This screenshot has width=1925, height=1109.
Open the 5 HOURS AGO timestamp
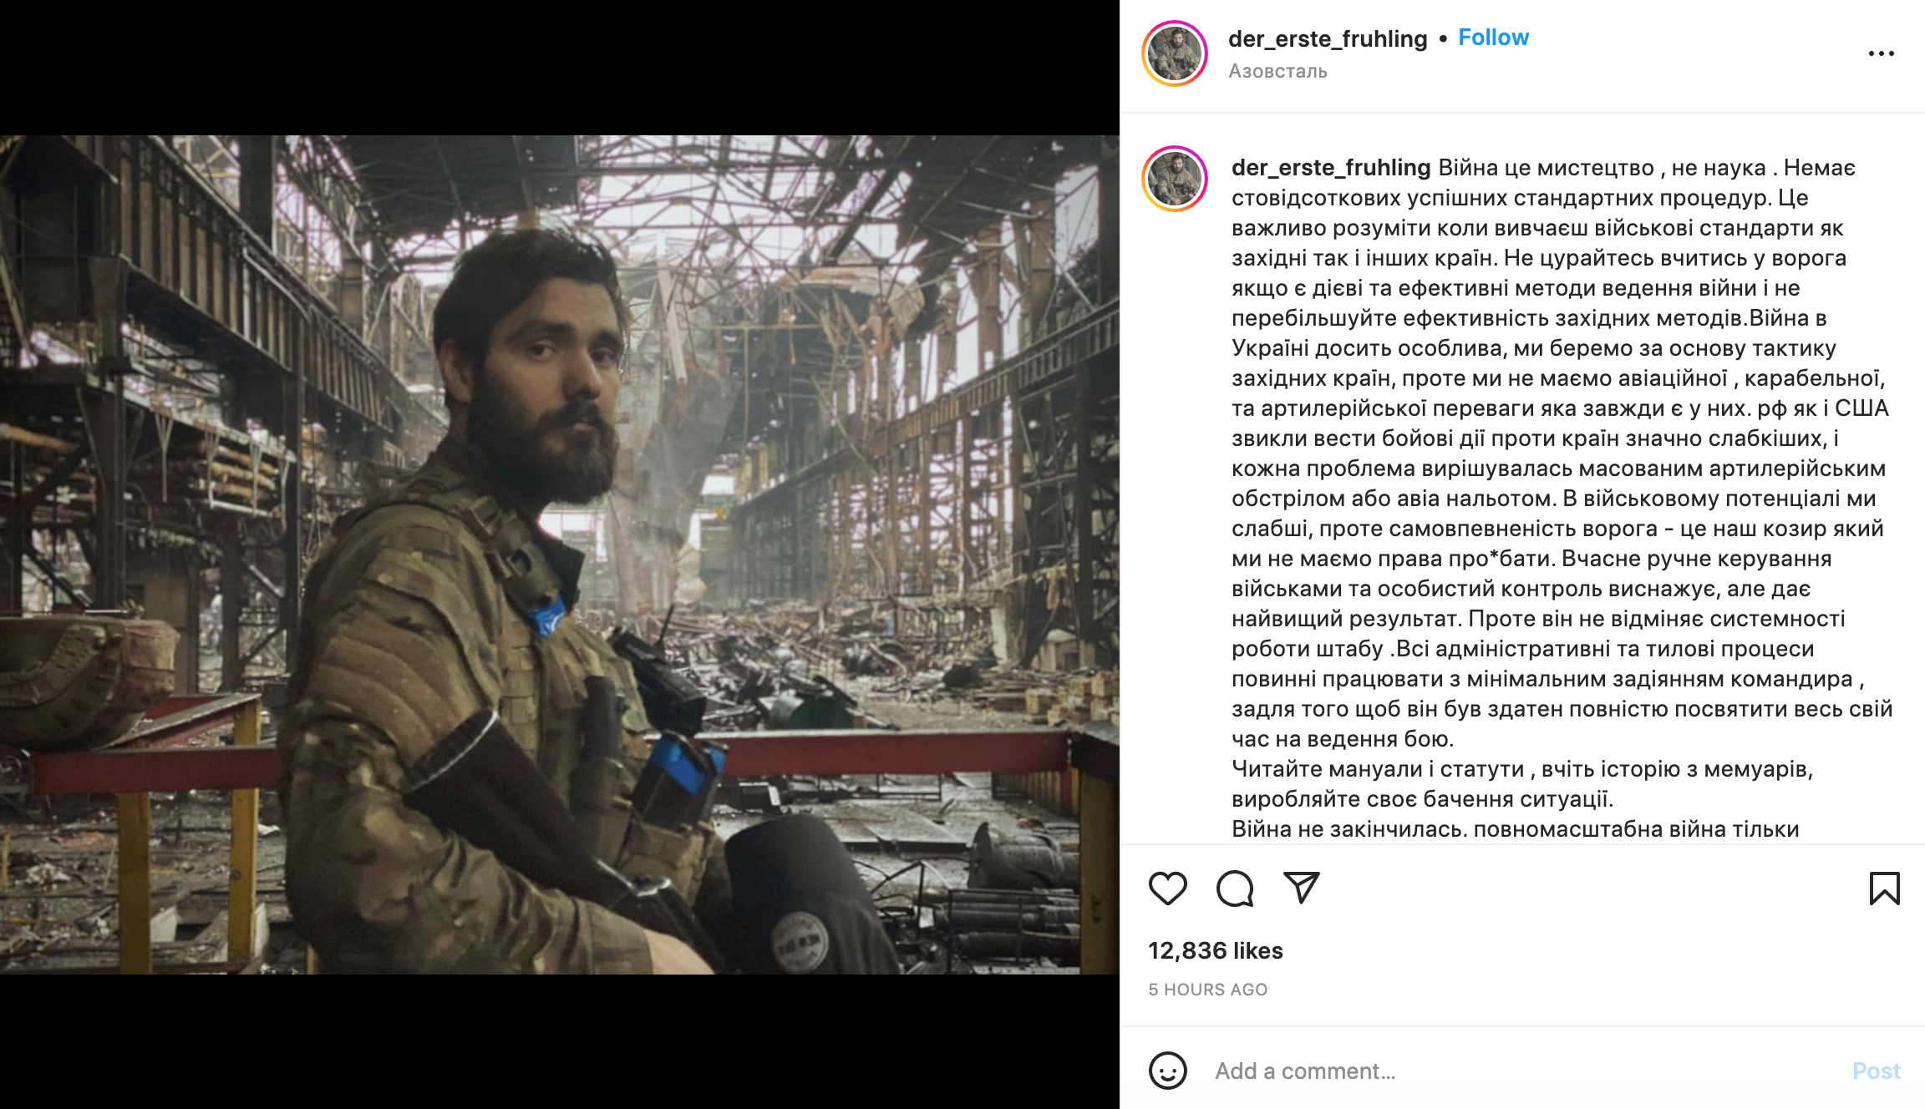tap(1207, 990)
